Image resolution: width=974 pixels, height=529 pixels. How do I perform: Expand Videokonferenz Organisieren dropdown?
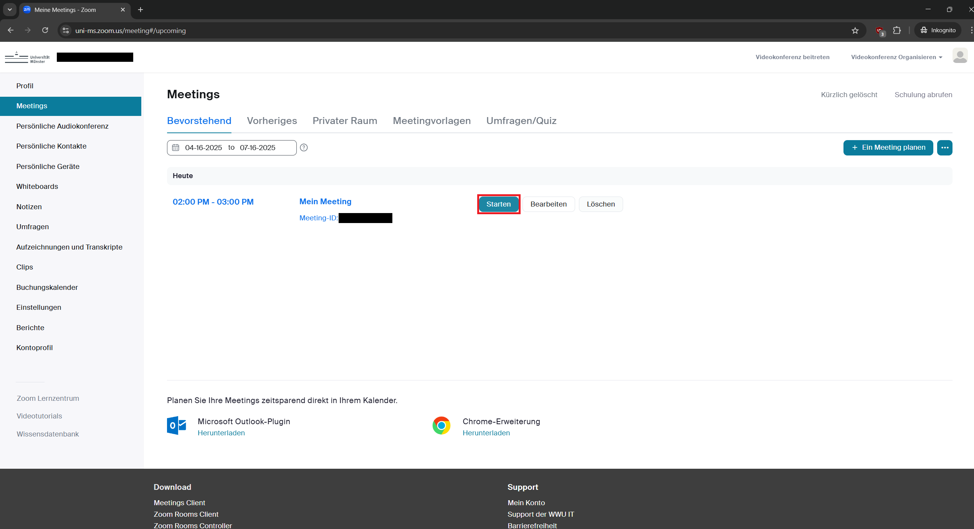[x=896, y=57]
